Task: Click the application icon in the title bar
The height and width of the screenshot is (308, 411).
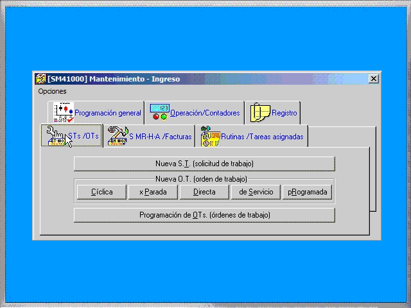Action: [x=40, y=79]
